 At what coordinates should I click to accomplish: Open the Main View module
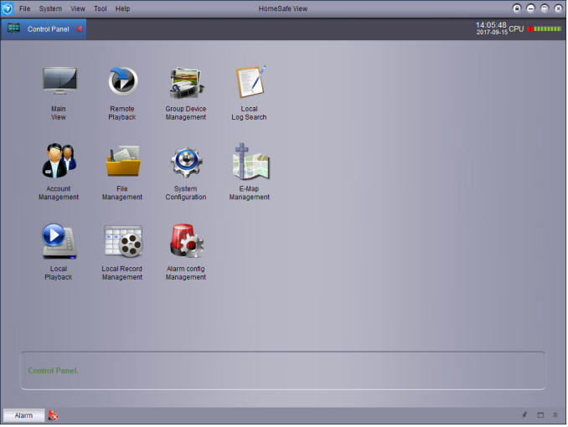59,82
